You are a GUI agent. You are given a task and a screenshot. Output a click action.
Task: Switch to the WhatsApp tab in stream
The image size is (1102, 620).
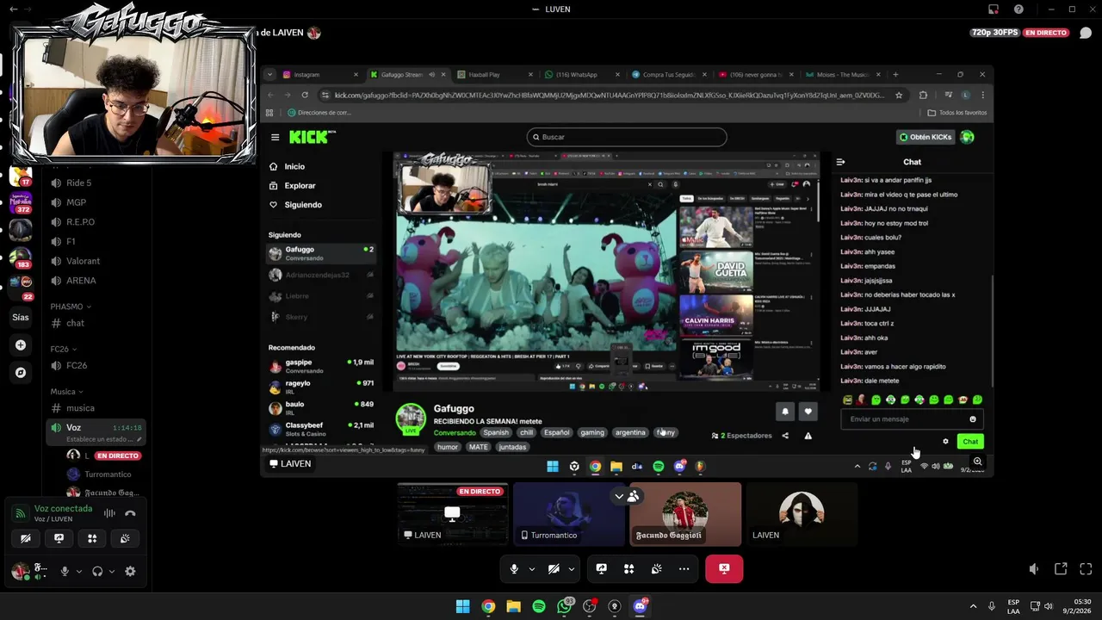(581, 75)
